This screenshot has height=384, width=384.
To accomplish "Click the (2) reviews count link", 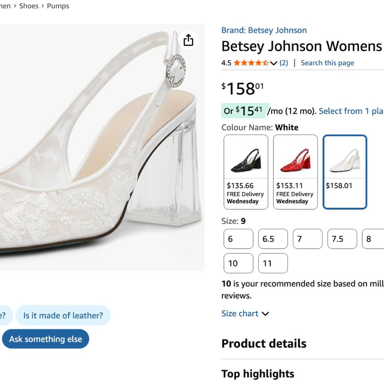I will [x=284, y=63].
